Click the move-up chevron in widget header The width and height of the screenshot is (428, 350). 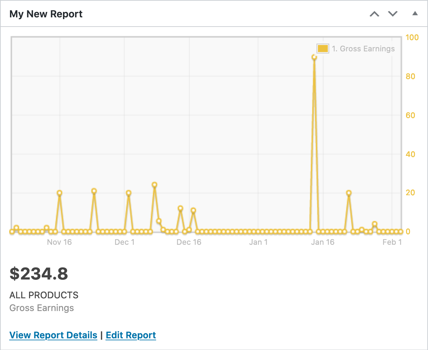point(374,14)
